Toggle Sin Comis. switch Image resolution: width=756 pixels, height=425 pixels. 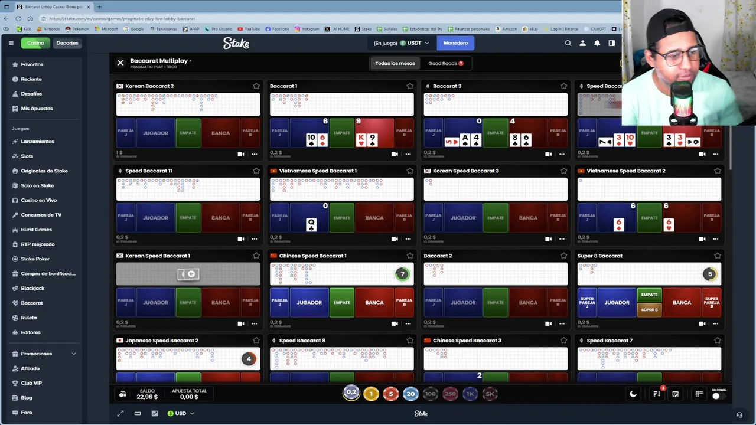tap(718, 396)
